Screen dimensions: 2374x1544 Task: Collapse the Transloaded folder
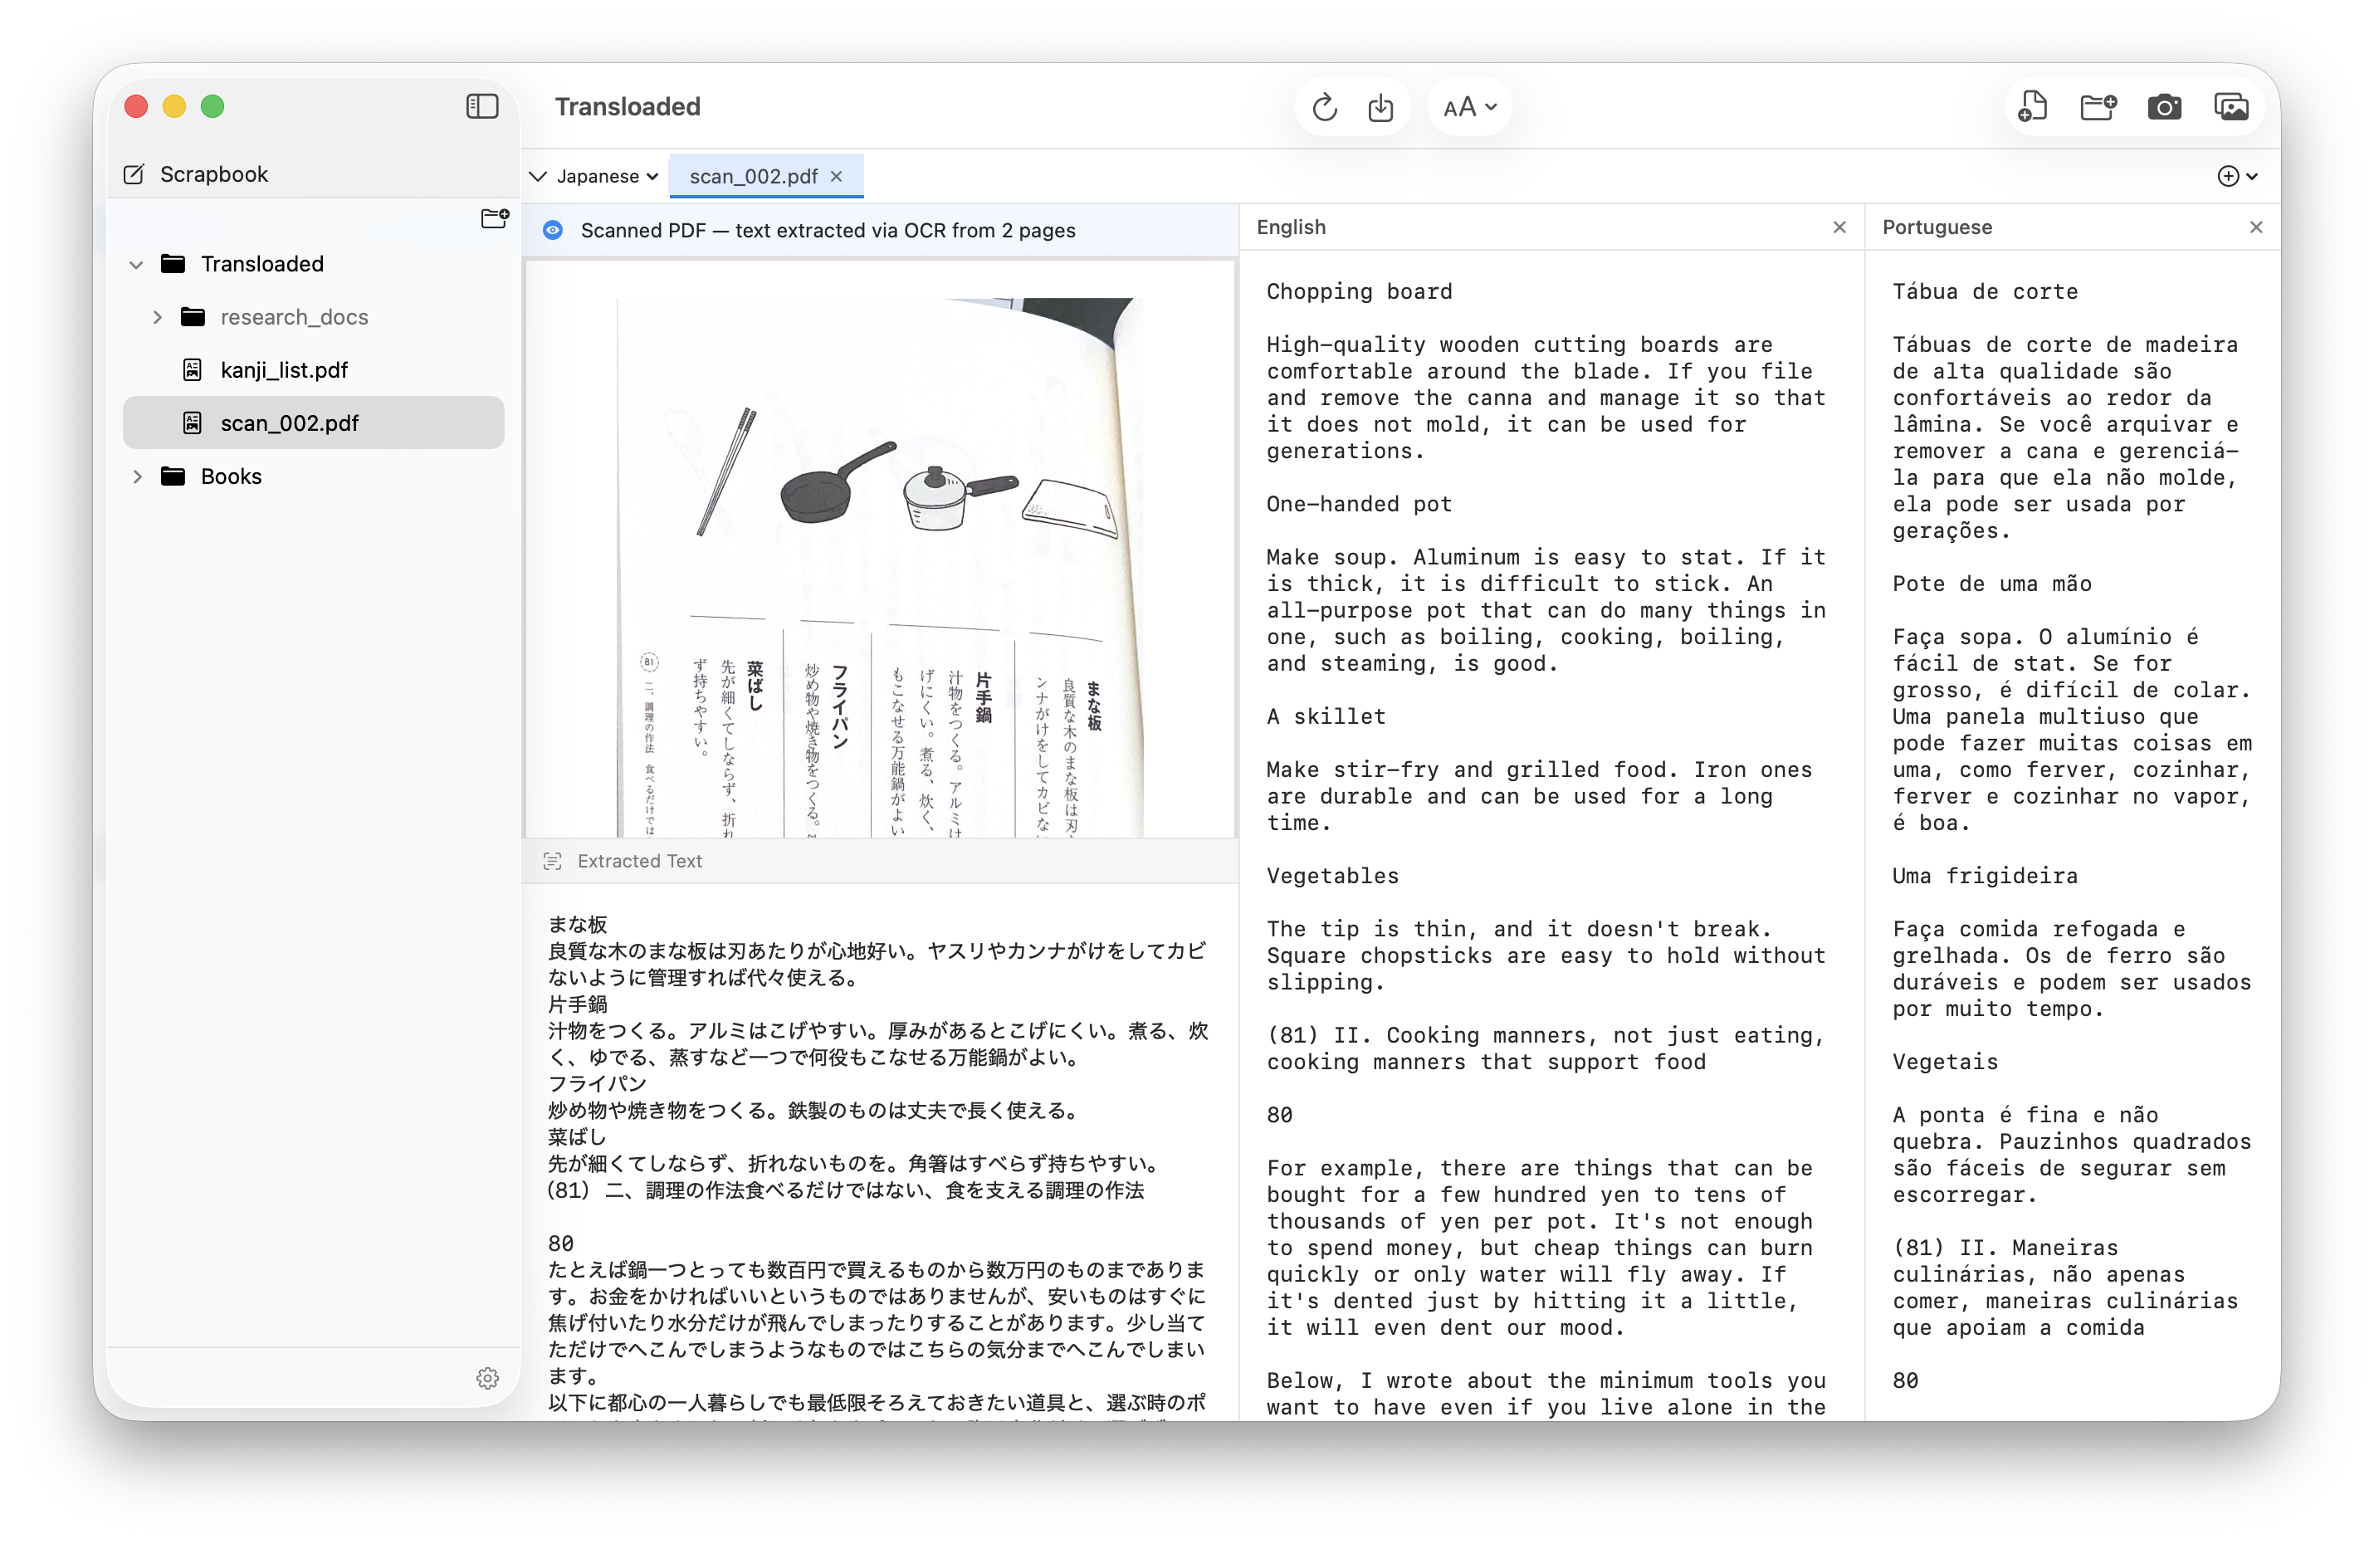coord(135,263)
